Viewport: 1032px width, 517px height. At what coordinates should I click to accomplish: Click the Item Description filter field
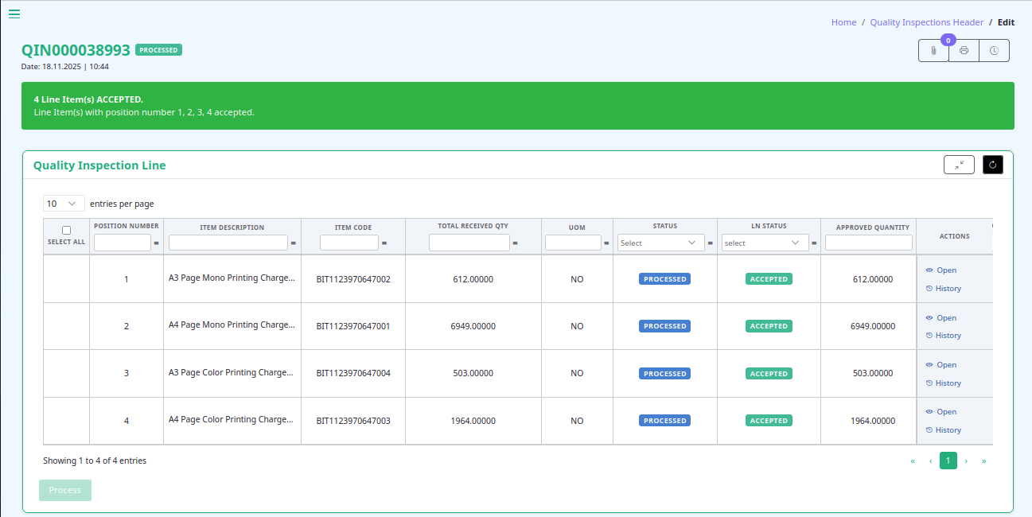pos(228,243)
